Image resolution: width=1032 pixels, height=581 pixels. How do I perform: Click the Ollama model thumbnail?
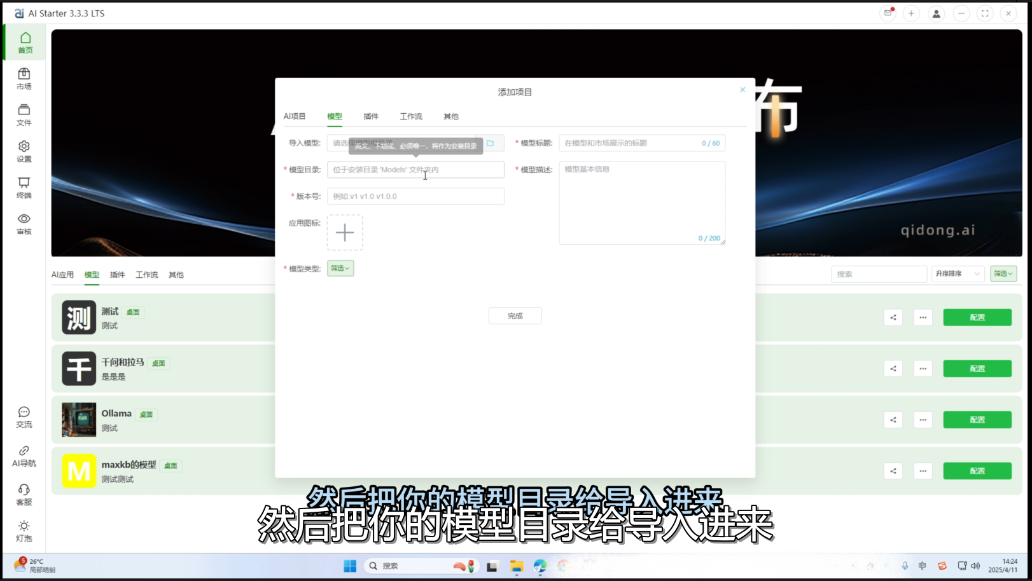79,420
